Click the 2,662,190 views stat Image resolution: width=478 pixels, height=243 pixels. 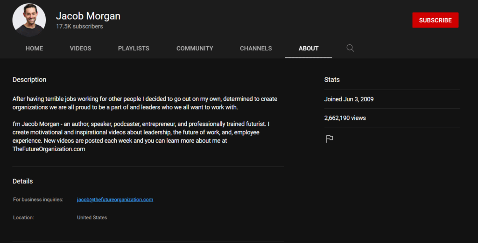click(x=345, y=118)
